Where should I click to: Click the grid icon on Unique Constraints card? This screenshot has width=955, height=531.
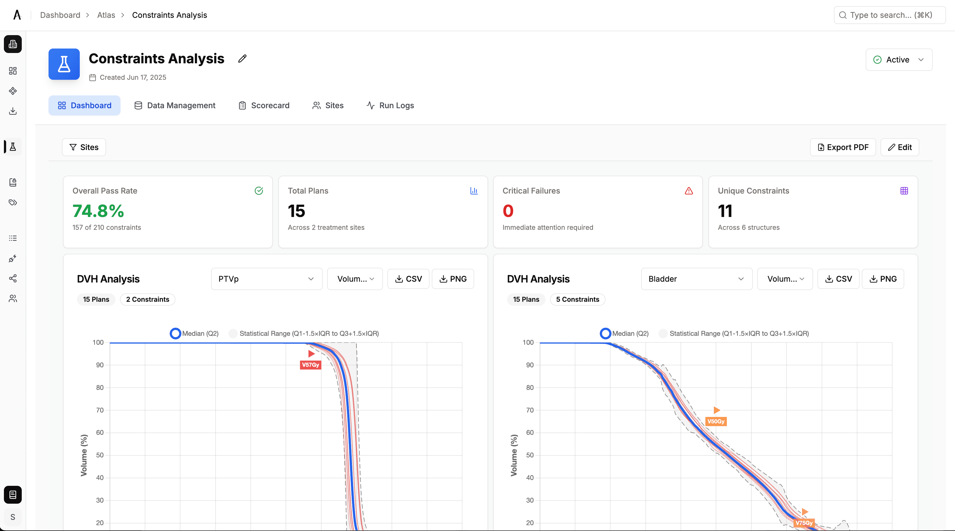click(x=904, y=191)
